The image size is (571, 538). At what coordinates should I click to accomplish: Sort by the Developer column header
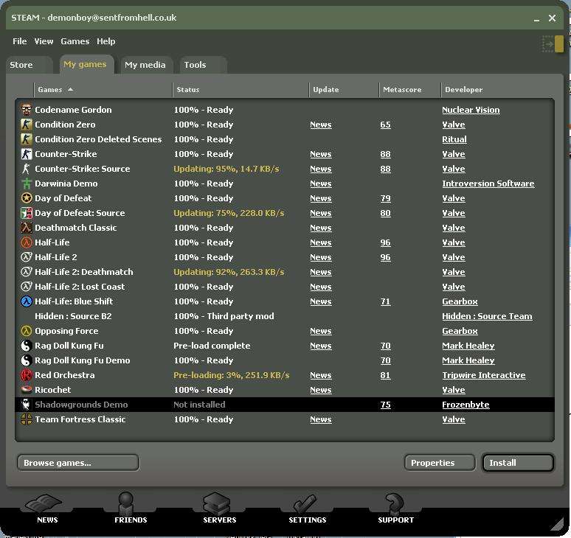click(x=463, y=90)
